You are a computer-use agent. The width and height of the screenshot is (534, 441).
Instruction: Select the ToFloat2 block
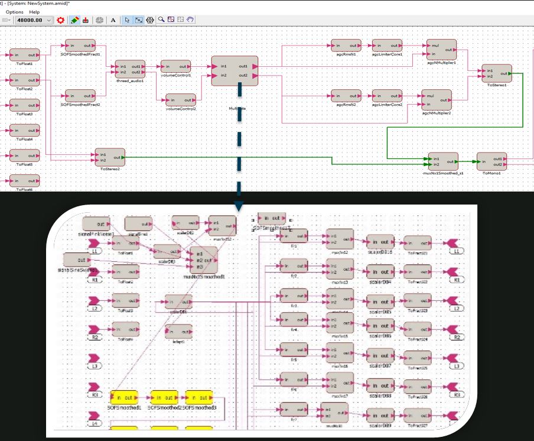point(24,80)
